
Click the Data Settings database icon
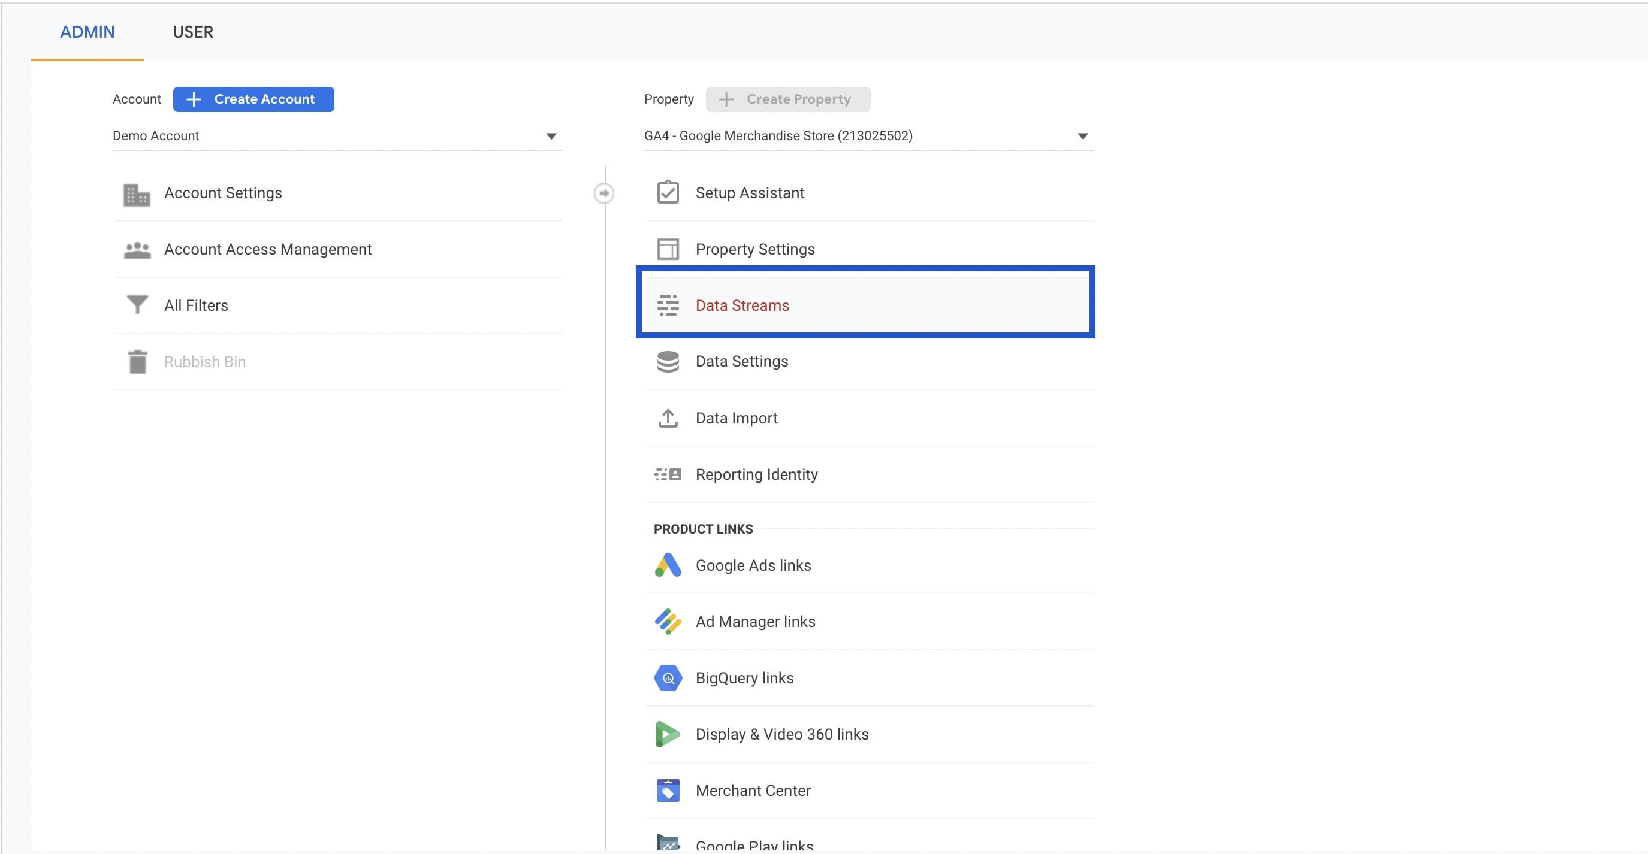coord(668,361)
